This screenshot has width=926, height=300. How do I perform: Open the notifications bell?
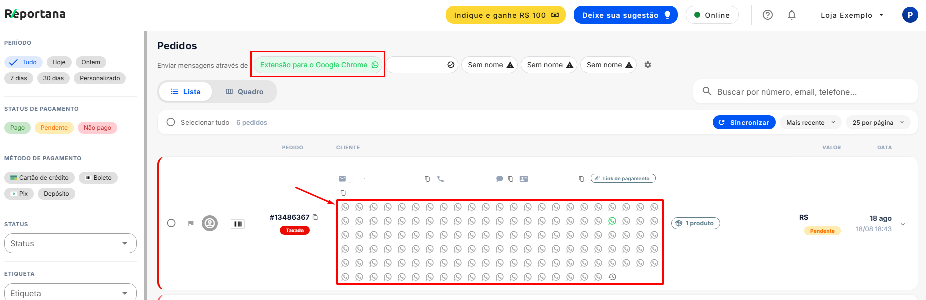click(x=791, y=15)
